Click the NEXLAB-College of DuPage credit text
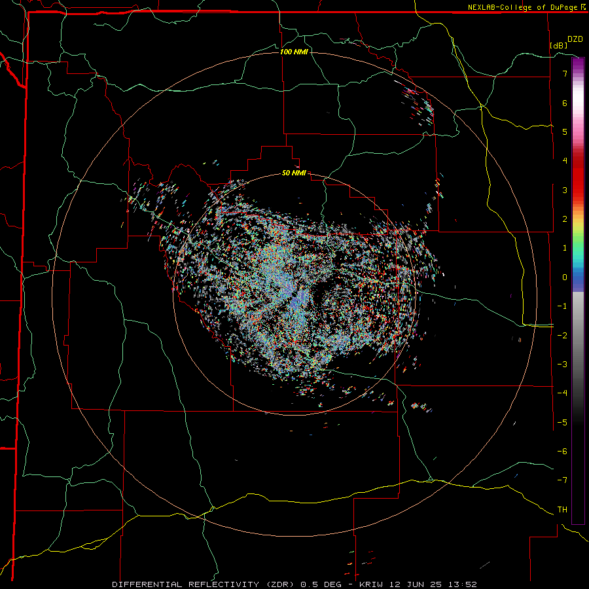589x589 pixels. [522, 7]
